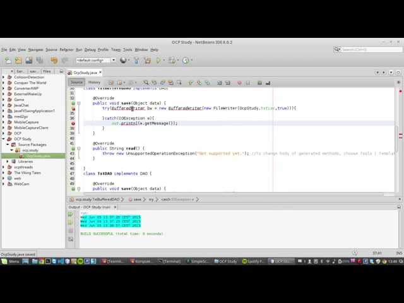Open the Tools menu
Image resolution: width=404 pixels, height=303 pixels.
point(128,49)
